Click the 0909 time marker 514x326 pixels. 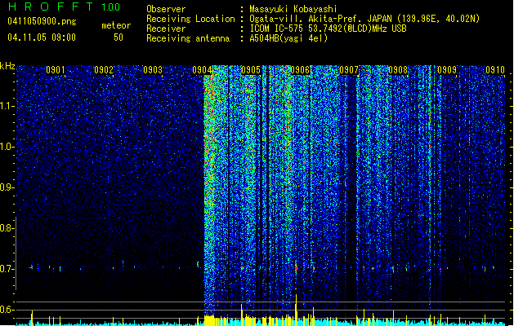coord(447,70)
